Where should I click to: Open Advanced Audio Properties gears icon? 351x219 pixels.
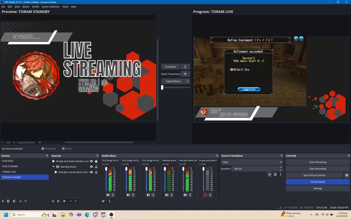coord(103,201)
